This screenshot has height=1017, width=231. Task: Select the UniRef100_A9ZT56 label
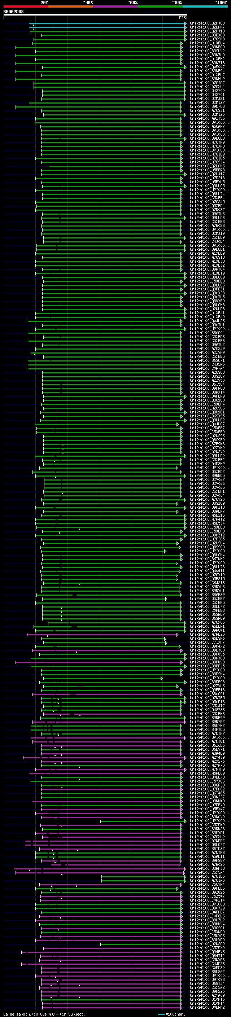click(x=207, y=118)
